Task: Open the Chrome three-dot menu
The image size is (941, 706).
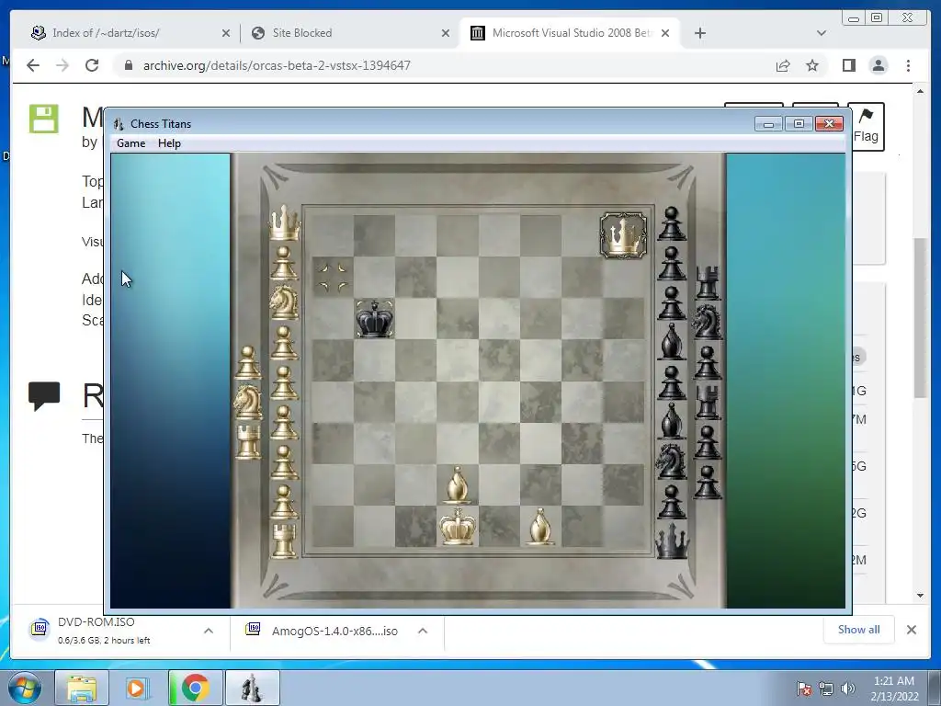Action: (908, 65)
